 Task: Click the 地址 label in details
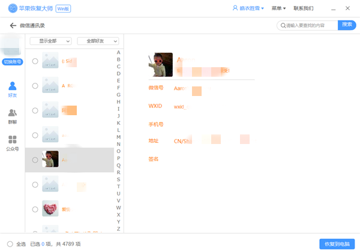coord(154,140)
